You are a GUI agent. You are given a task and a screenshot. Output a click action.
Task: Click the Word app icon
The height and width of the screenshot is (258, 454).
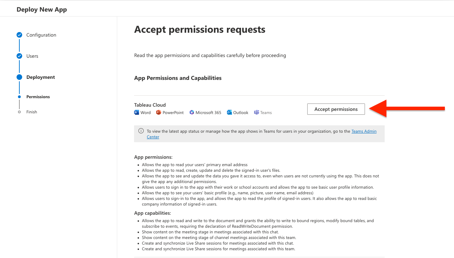coord(137,113)
